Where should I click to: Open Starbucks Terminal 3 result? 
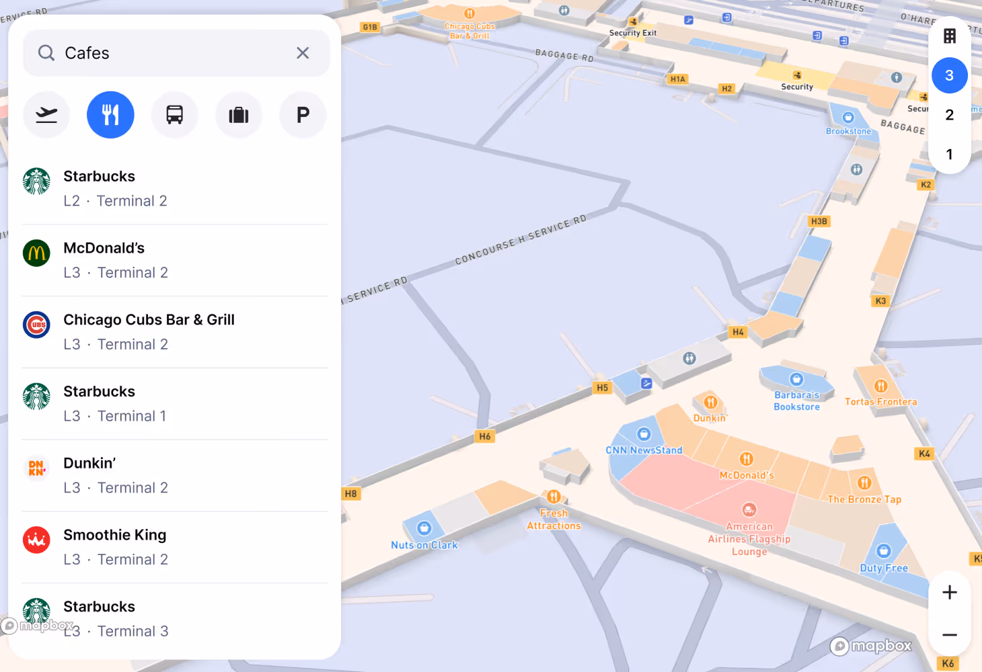(x=175, y=619)
